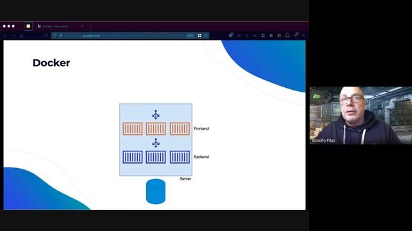The image size is (412, 231).
Task: Select the leftmost blue Backend container
Action: tap(133, 157)
